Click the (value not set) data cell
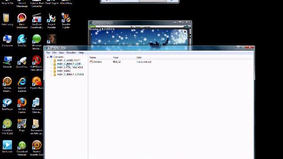This screenshot has width=283, height=159. pos(144,62)
